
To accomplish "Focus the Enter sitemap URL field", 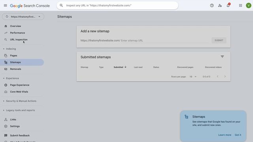I will [x=164, y=41].
